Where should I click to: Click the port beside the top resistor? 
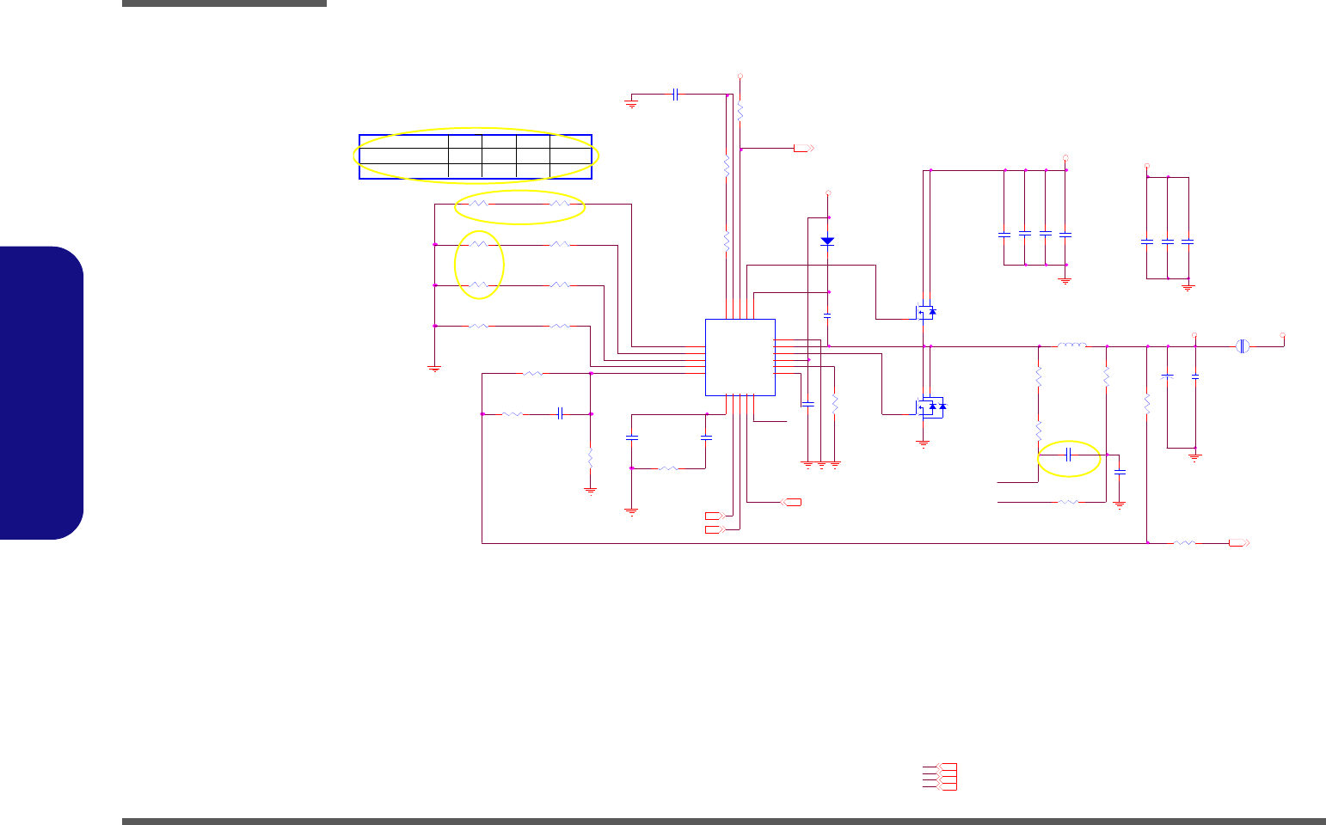coord(803,150)
